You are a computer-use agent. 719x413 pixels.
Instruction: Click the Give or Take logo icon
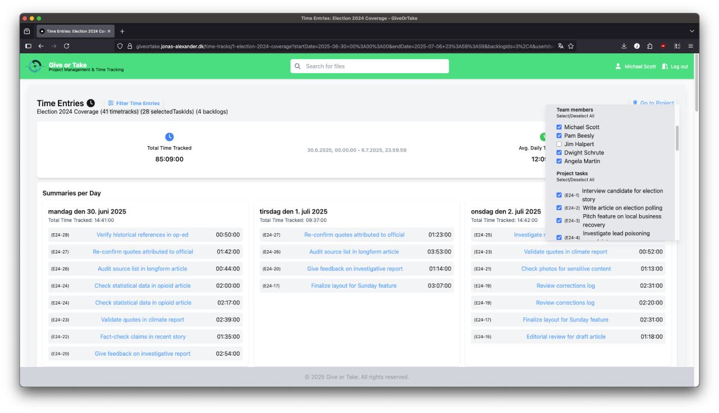click(x=37, y=66)
